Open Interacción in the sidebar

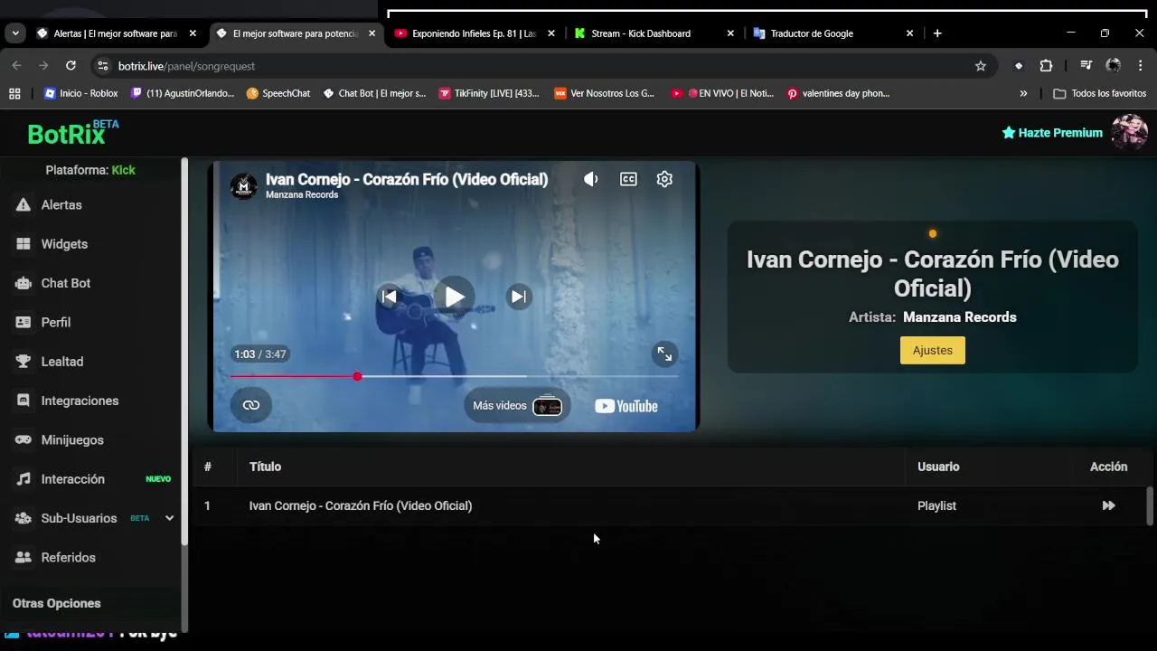coord(73,479)
